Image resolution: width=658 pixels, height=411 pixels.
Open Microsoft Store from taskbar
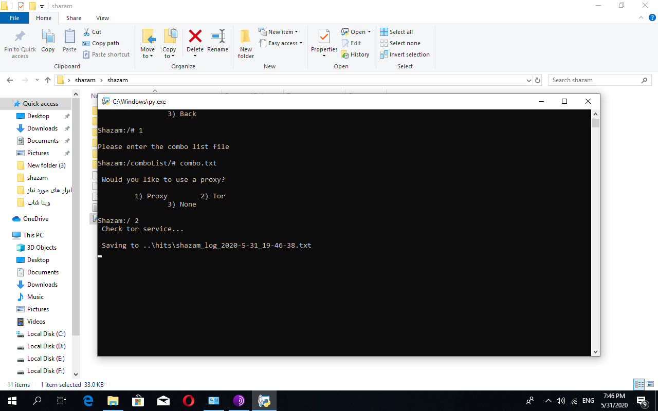[138, 400]
